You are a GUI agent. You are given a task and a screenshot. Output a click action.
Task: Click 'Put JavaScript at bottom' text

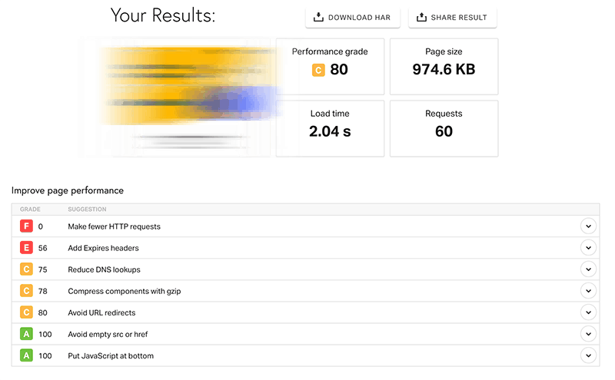pyautogui.click(x=111, y=355)
